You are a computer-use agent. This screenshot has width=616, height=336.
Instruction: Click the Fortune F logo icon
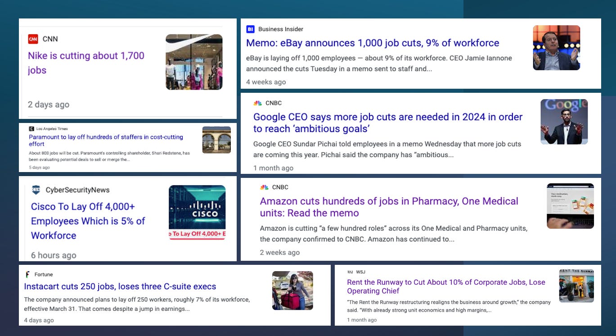pos(27,274)
